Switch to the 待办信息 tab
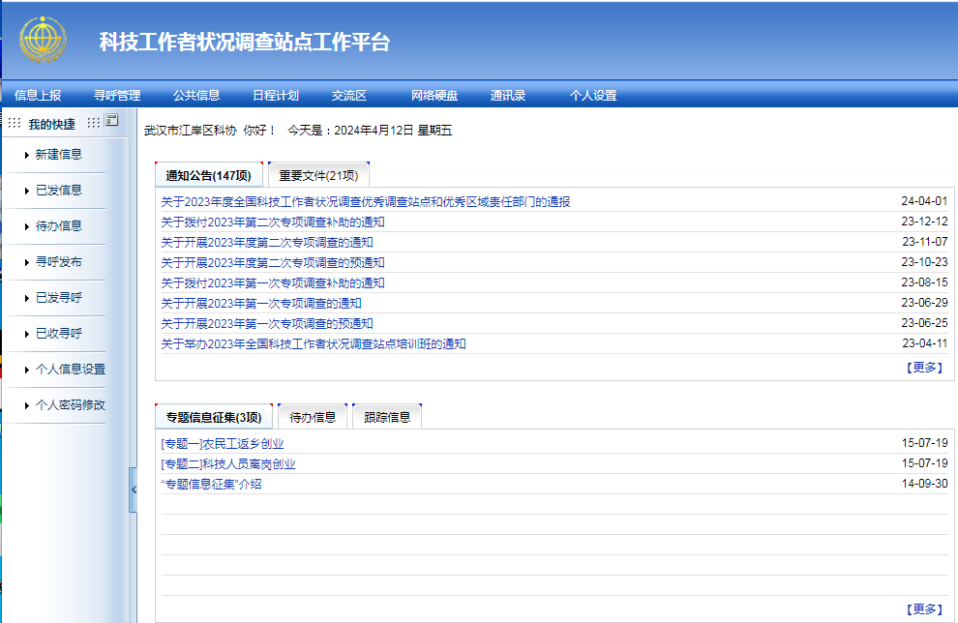Image resolution: width=958 pixels, height=623 pixels. (x=313, y=417)
